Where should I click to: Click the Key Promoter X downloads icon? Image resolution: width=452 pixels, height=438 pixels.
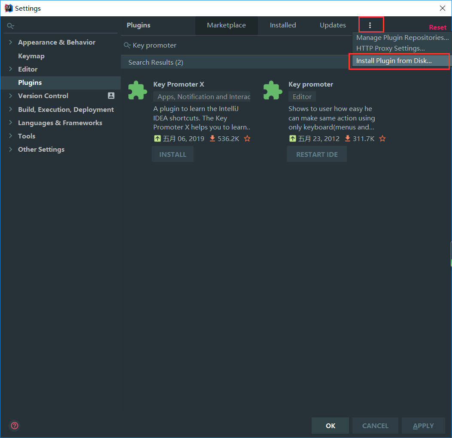click(212, 138)
